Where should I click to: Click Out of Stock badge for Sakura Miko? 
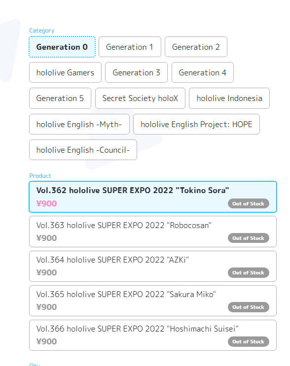click(x=249, y=307)
